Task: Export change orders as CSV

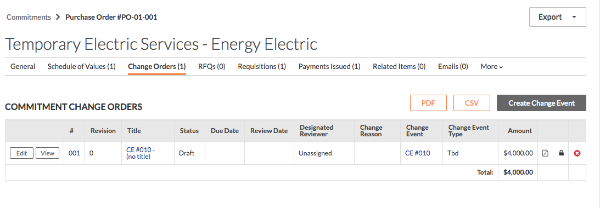Action: click(472, 103)
